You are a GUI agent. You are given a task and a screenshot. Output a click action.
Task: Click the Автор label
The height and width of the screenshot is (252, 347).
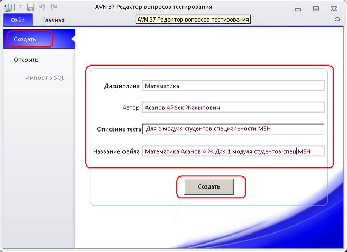(x=131, y=108)
